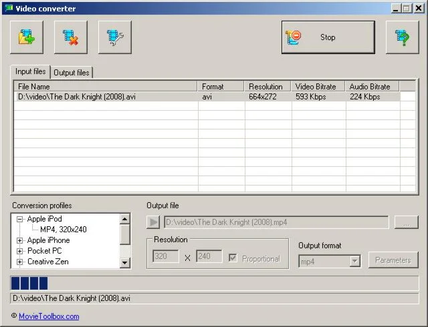Click the Parameters button

393,260
